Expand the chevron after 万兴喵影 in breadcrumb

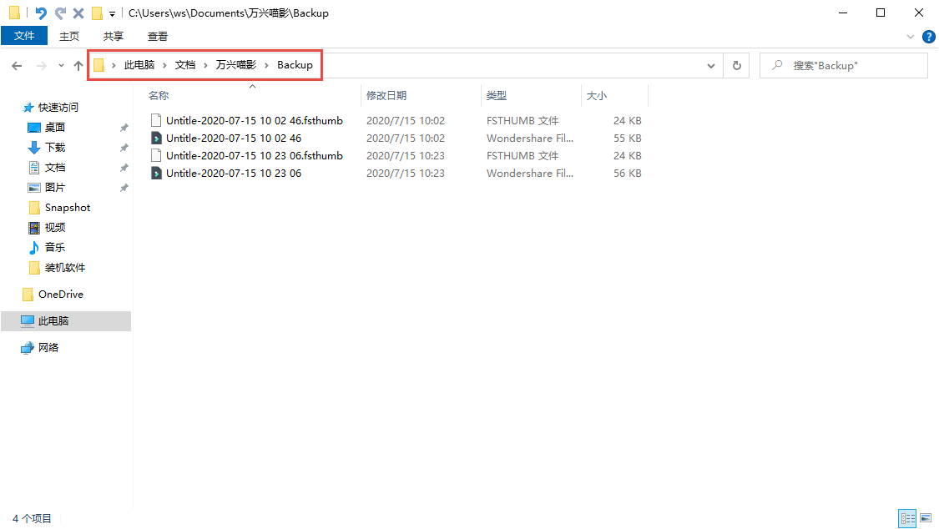point(266,65)
